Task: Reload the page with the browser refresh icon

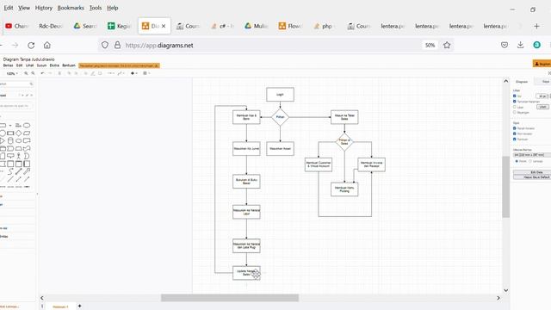Action: pos(31,46)
